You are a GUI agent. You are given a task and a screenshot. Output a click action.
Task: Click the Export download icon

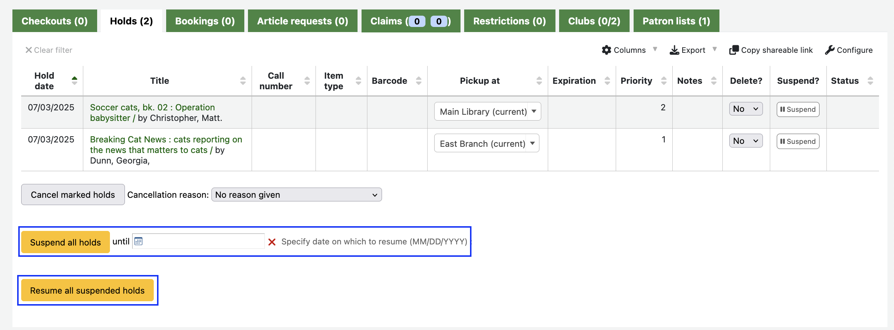pos(674,50)
